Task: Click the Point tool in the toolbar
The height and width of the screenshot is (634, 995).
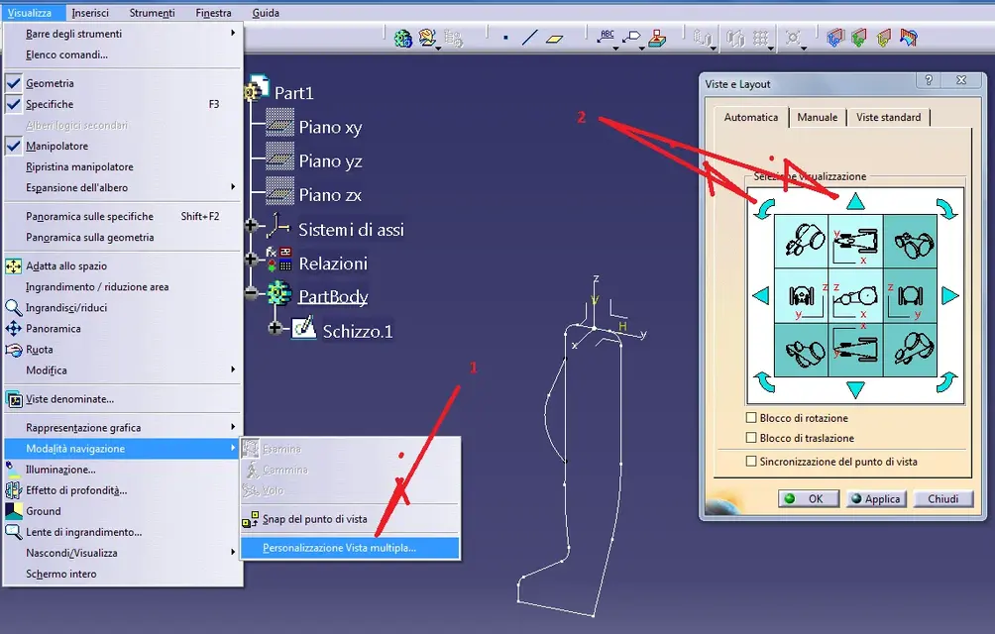Action: pyautogui.click(x=505, y=38)
